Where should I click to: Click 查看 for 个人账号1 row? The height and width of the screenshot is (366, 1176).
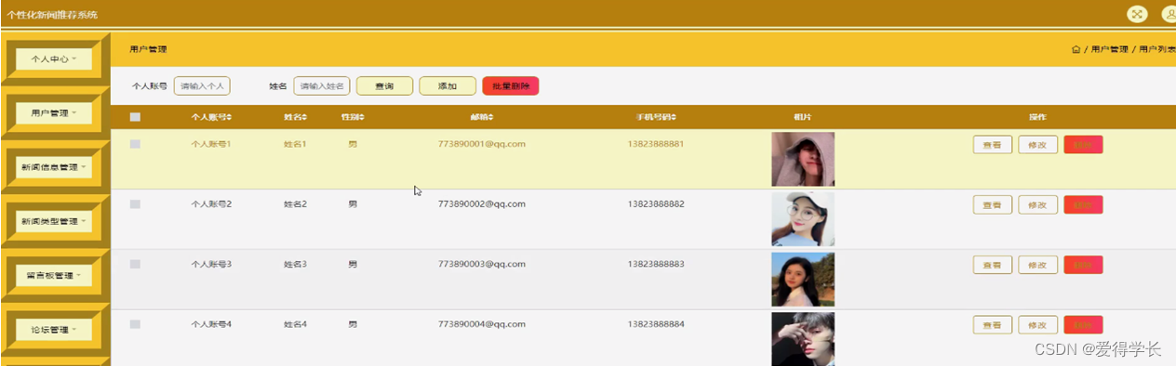click(993, 145)
